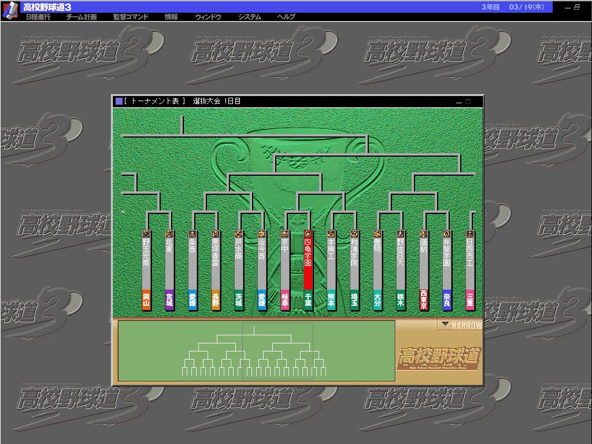Select the 北東 team name bar
This screenshot has width=592, height=444.
pyautogui.click(x=169, y=264)
